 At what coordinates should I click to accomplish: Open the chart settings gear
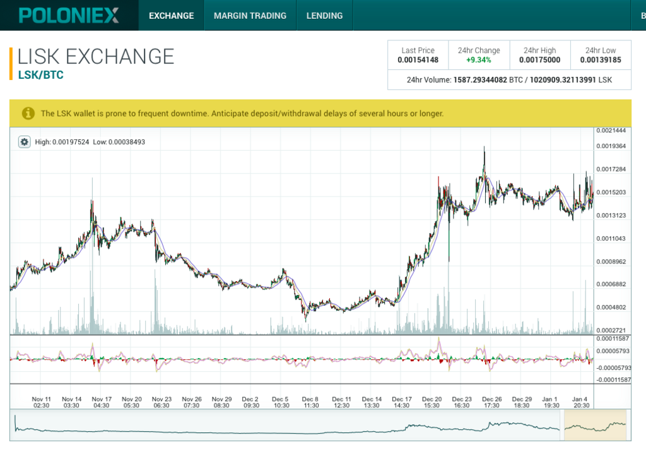[25, 142]
